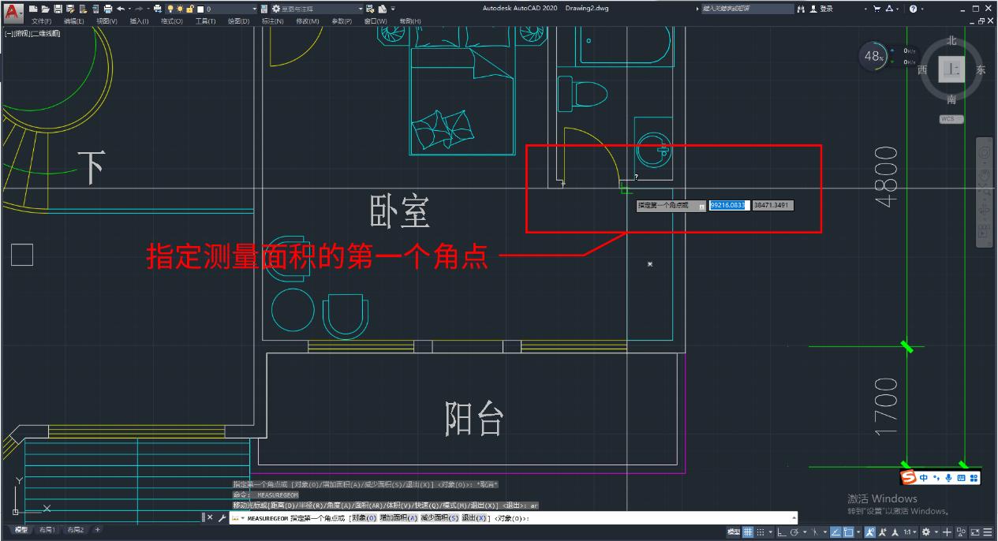The image size is (998, 541).
Task: Click the white color swatch in top toolbar
Action: (200, 9)
